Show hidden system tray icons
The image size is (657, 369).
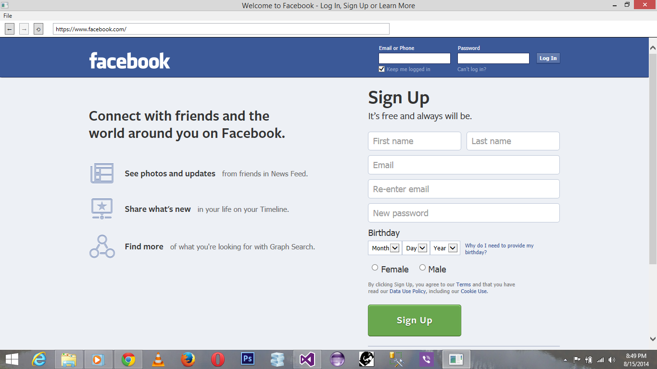pyautogui.click(x=565, y=360)
